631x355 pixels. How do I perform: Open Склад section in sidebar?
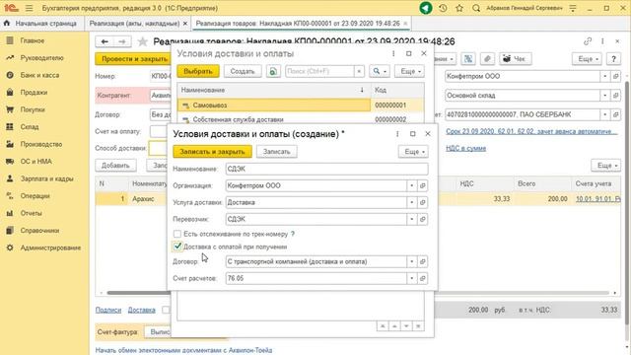coord(30,127)
